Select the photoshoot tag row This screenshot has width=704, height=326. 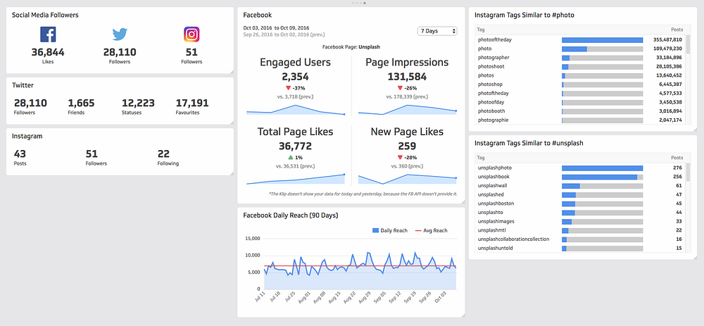pyautogui.click(x=580, y=66)
